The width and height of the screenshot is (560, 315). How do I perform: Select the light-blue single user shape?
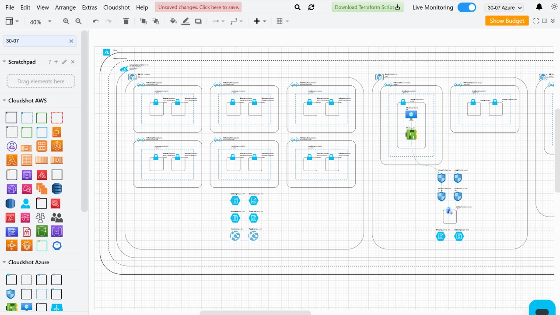(26, 203)
